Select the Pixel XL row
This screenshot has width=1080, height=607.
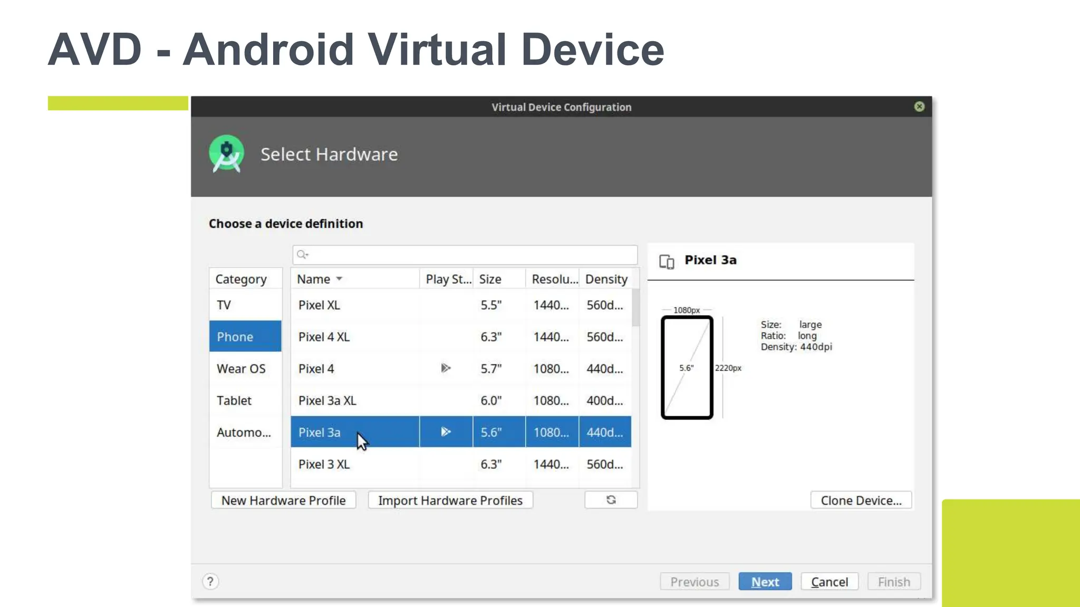[x=461, y=305]
